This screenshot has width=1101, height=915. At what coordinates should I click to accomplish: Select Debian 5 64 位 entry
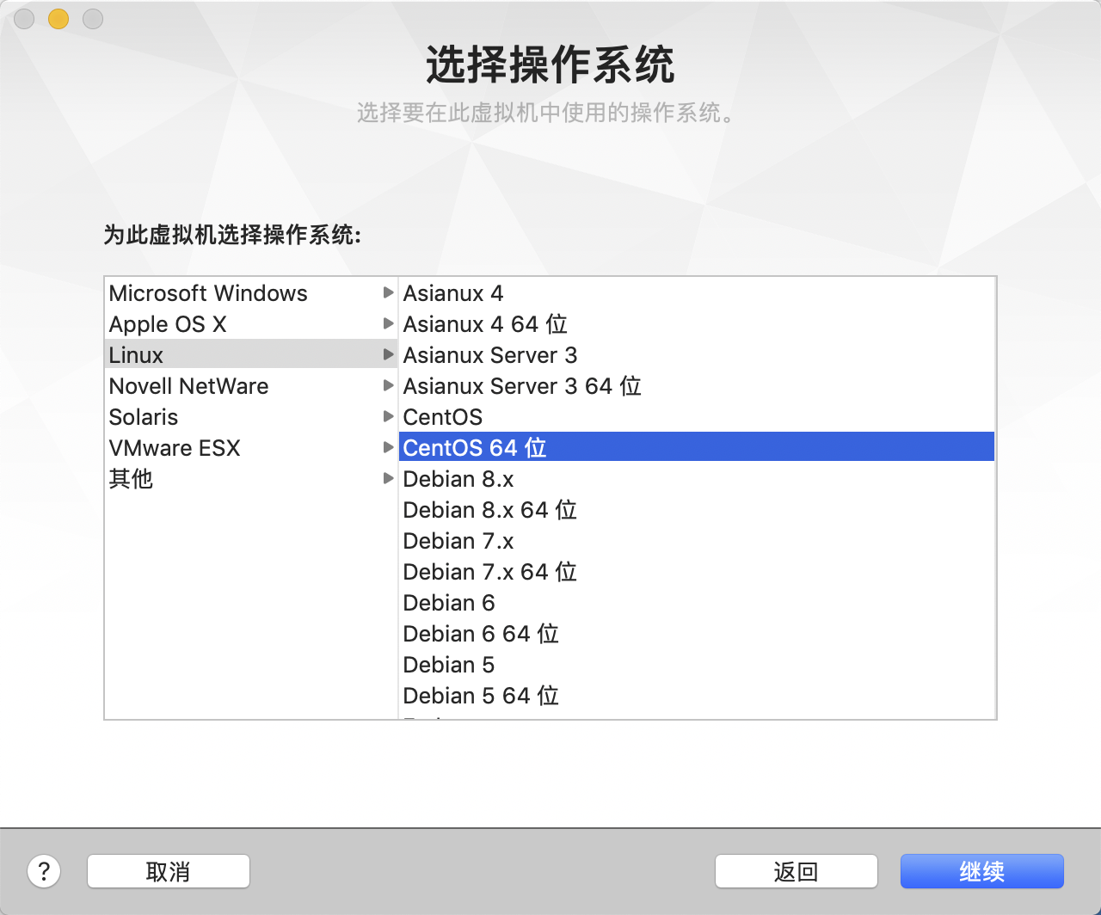(x=481, y=696)
